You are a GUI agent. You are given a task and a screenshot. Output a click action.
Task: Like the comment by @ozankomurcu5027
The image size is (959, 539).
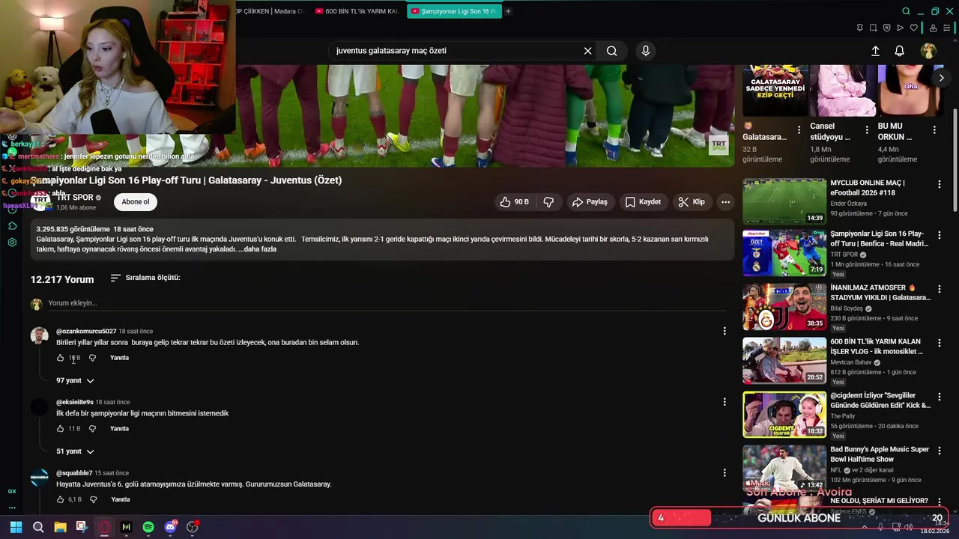click(61, 358)
